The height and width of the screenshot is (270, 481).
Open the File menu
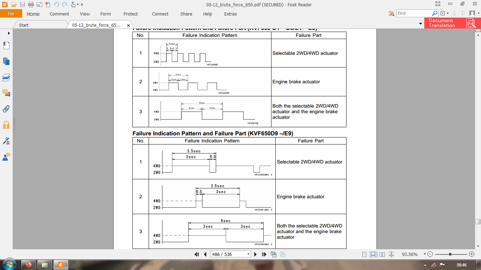(x=11, y=14)
